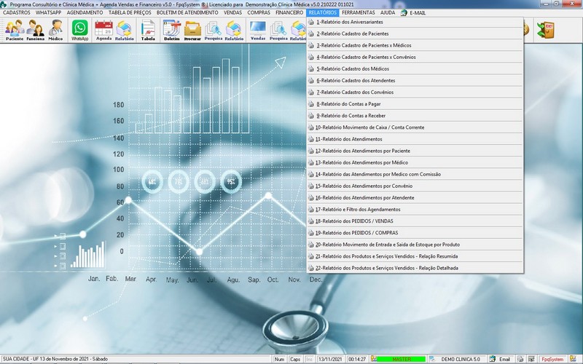Click the 00:14:27 clock in status bar
Screen dimensions: 583x364
click(x=357, y=359)
